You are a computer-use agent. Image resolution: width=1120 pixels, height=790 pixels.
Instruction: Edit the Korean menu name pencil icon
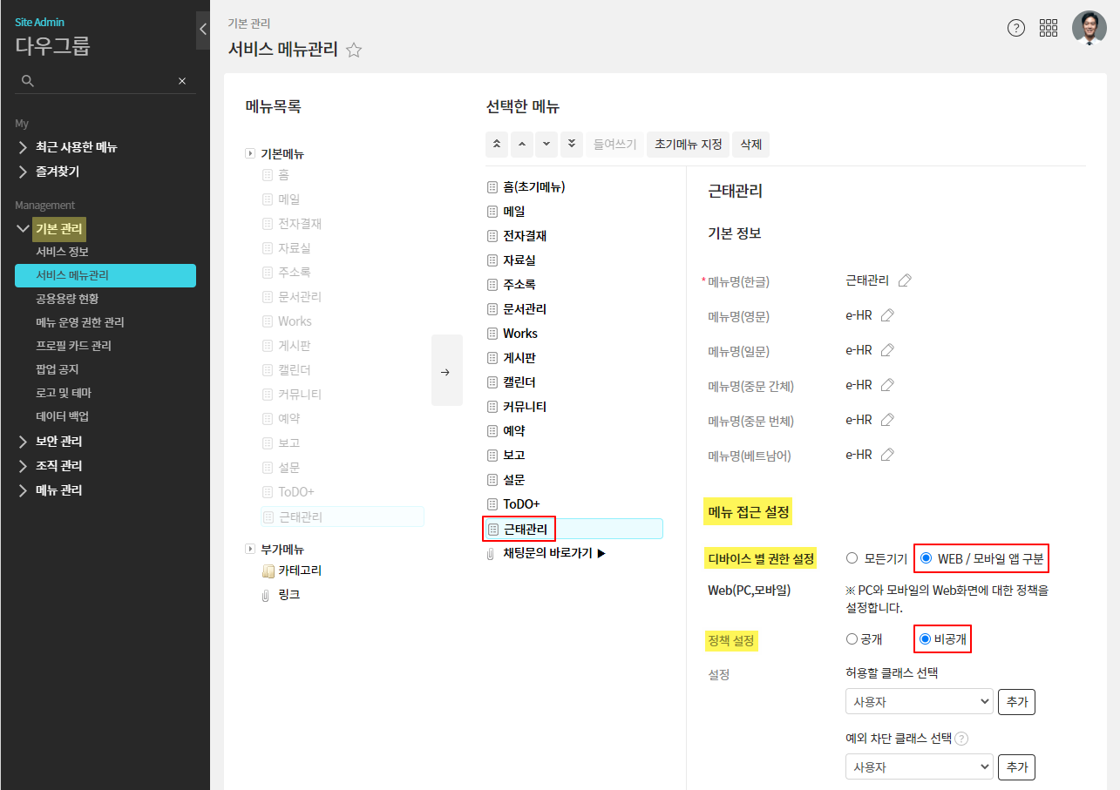(905, 280)
